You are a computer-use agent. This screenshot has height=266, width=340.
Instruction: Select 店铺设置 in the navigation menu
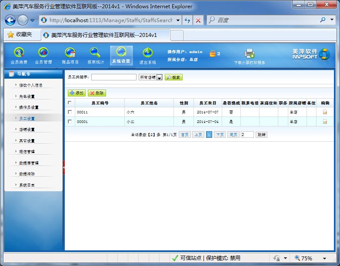[27, 130]
